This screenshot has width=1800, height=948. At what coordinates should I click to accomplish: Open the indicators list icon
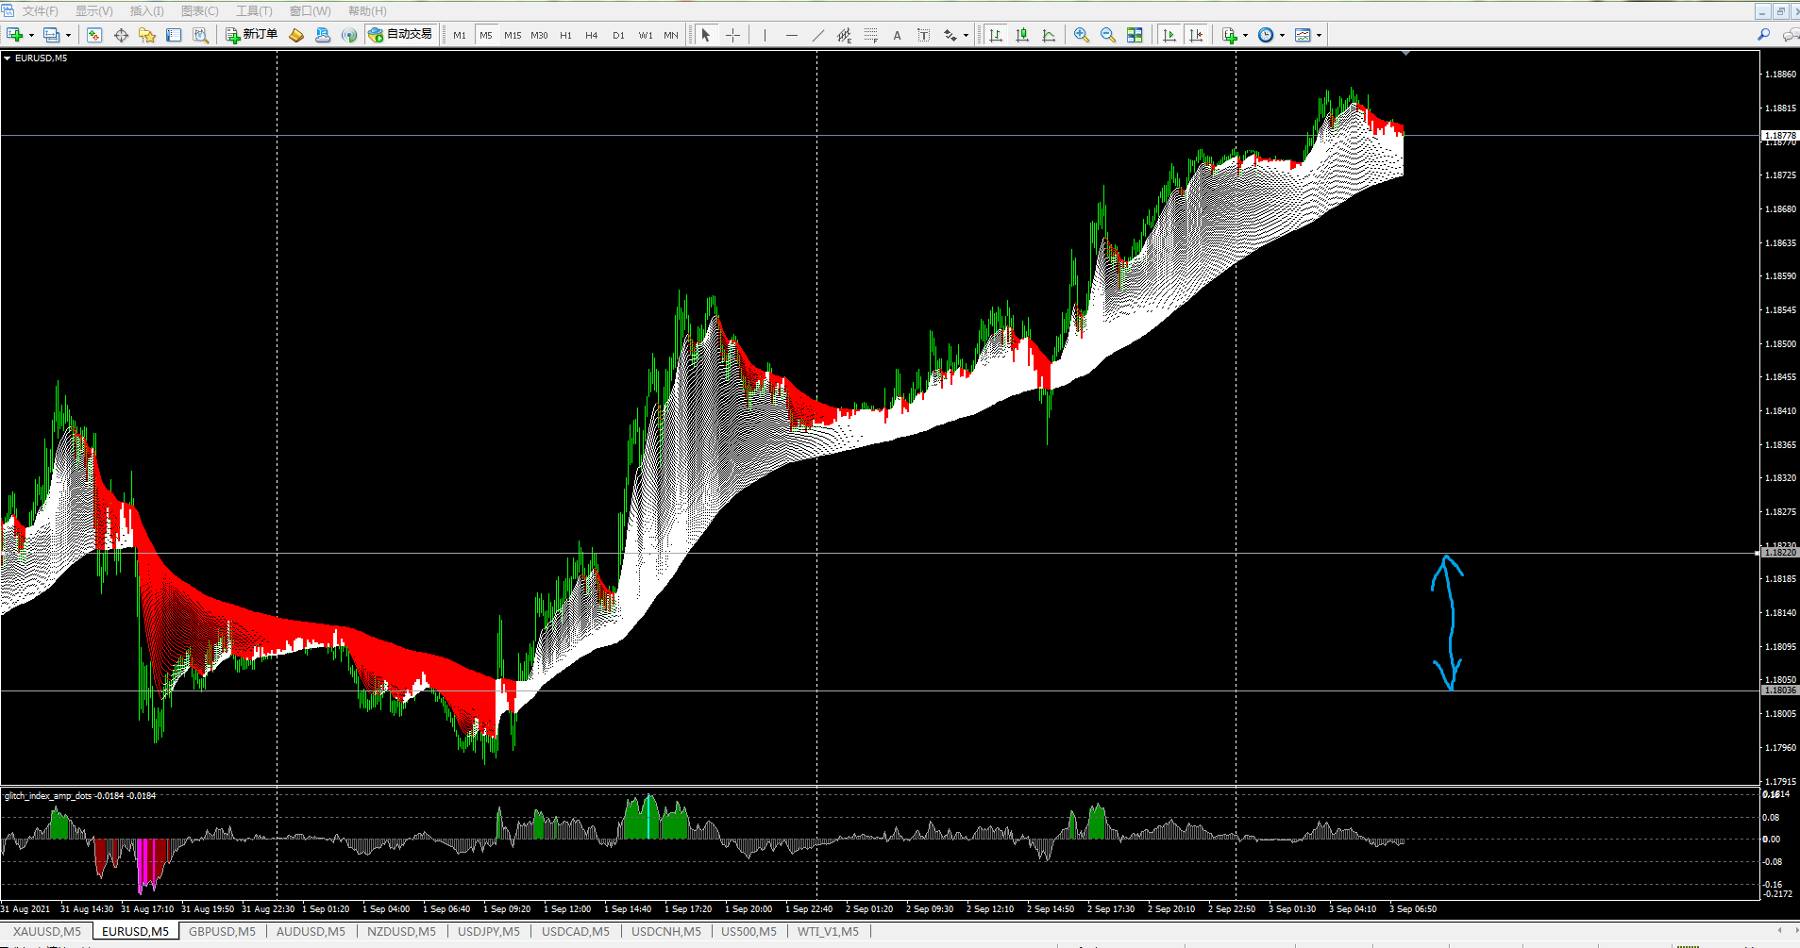click(x=1230, y=35)
